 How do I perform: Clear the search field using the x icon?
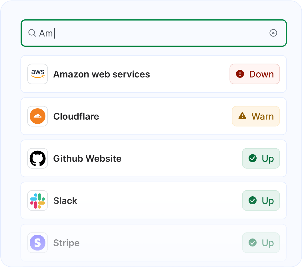(273, 33)
